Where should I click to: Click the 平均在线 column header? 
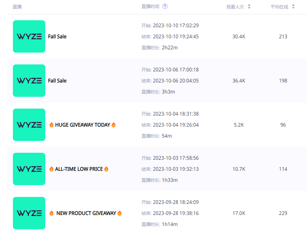pos(279,7)
